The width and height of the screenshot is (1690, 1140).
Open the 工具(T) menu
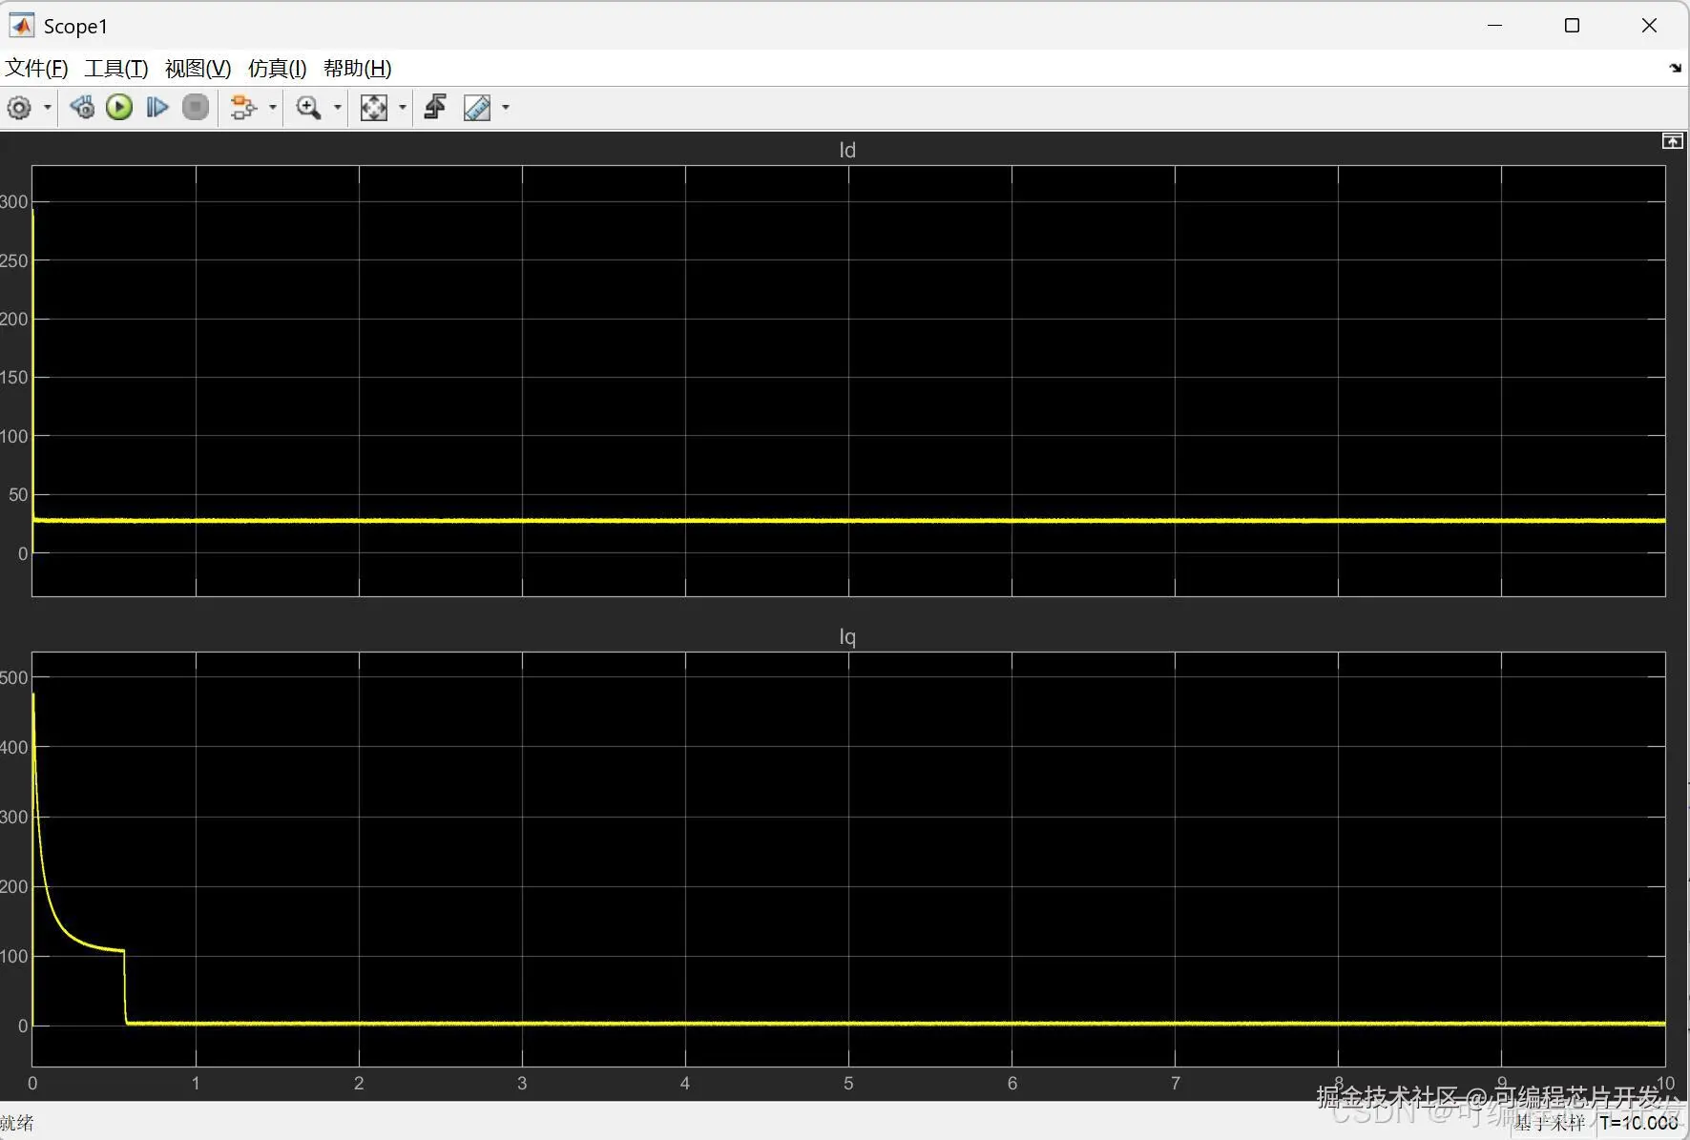(x=116, y=69)
